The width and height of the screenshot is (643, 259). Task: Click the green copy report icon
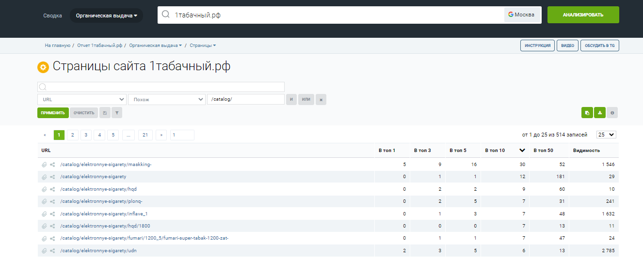587,113
